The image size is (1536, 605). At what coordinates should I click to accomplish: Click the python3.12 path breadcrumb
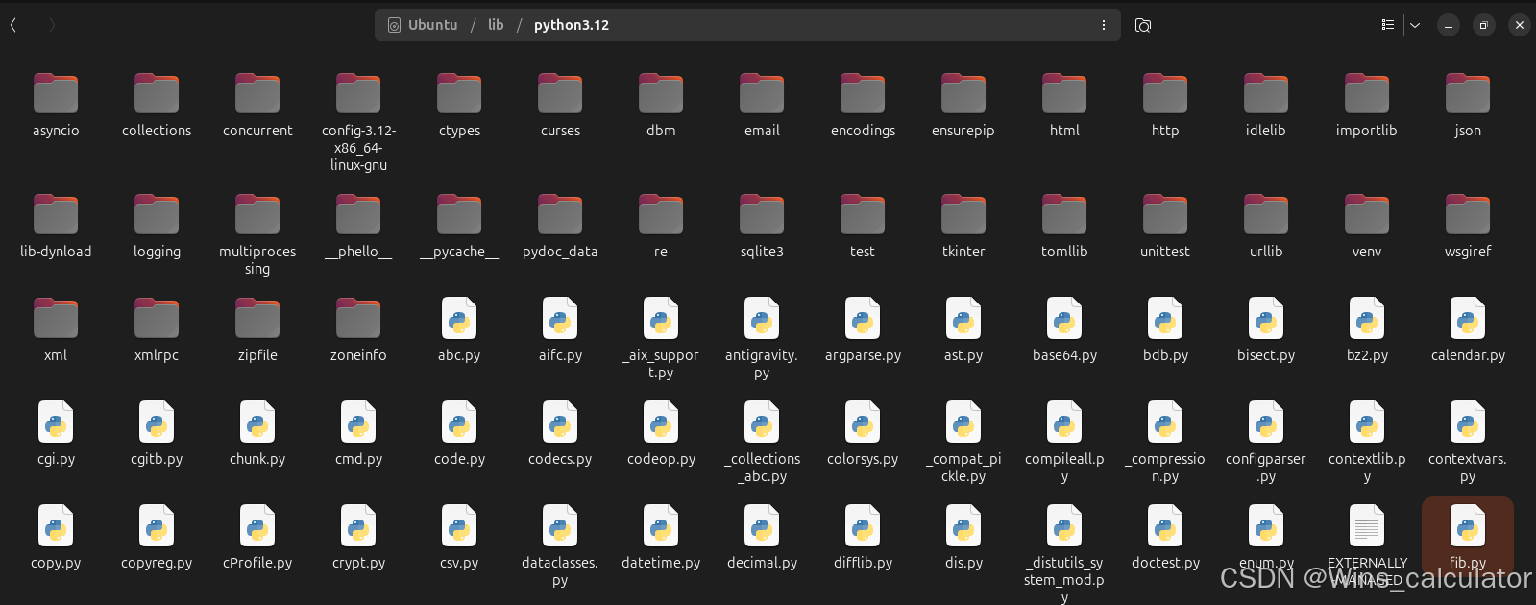(572, 25)
